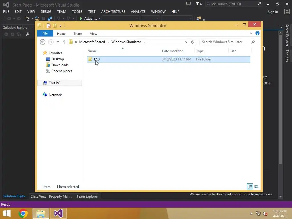Switch to the Team Explorer tab

87,196
